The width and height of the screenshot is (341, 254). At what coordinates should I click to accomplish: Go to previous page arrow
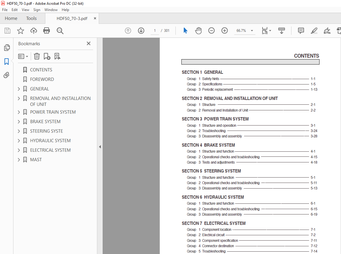128,31
